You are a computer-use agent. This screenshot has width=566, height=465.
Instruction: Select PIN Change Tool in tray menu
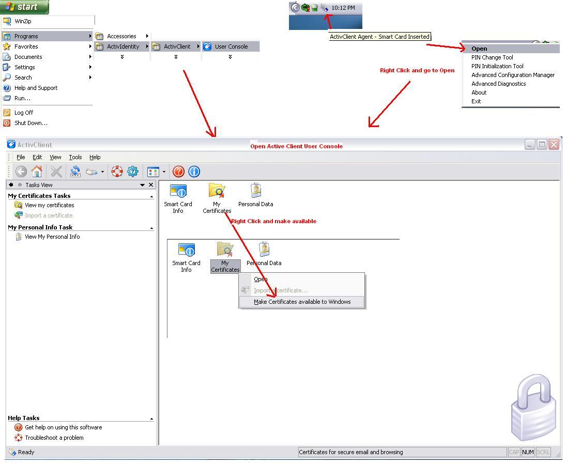point(492,57)
